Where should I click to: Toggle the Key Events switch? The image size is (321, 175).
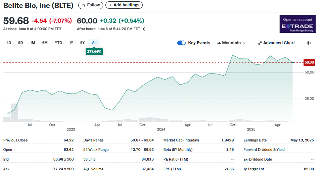(181, 43)
